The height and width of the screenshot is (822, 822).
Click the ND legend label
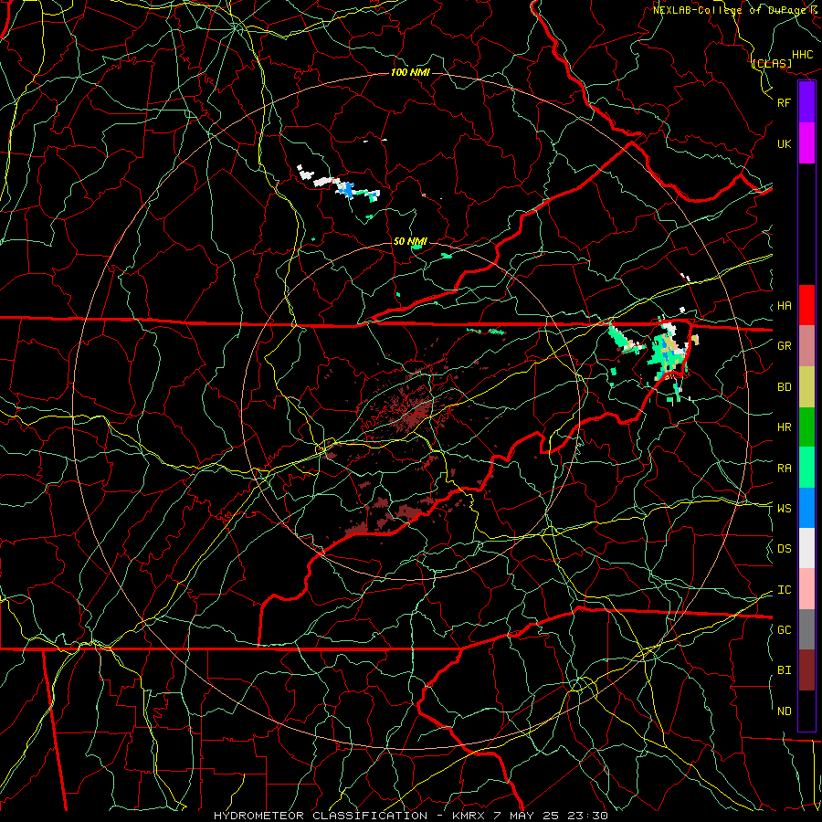[785, 711]
